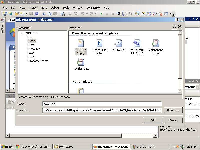
Task: Open the Add New Item dropdown arrow
Action: tap(26, 14)
